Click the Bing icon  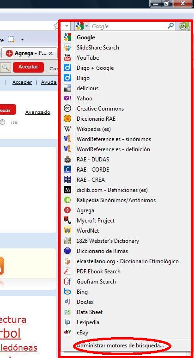(67, 291)
